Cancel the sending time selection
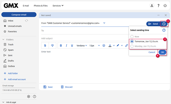Viewport: 171px width, 104px height. click(x=152, y=52)
